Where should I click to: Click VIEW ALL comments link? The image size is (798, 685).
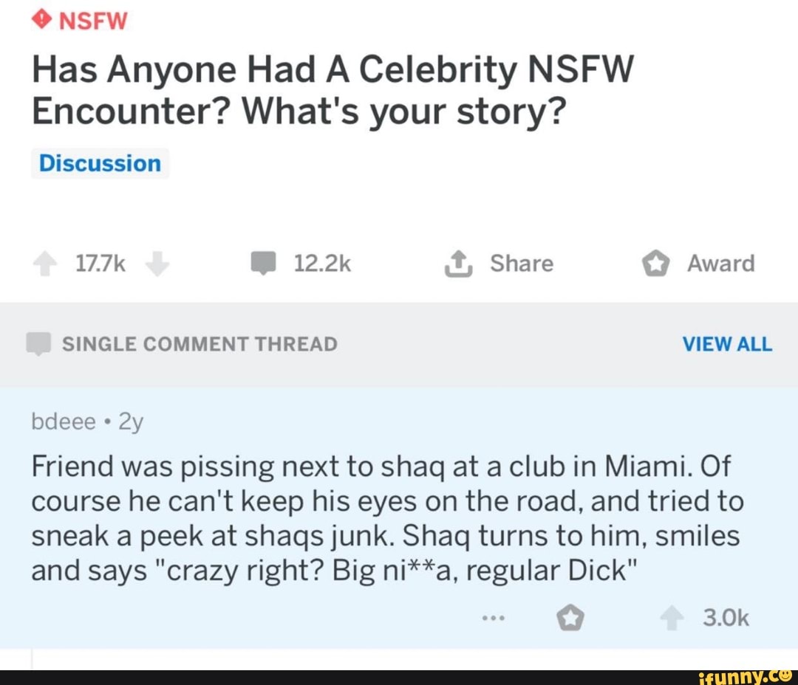[x=726, y=344]
